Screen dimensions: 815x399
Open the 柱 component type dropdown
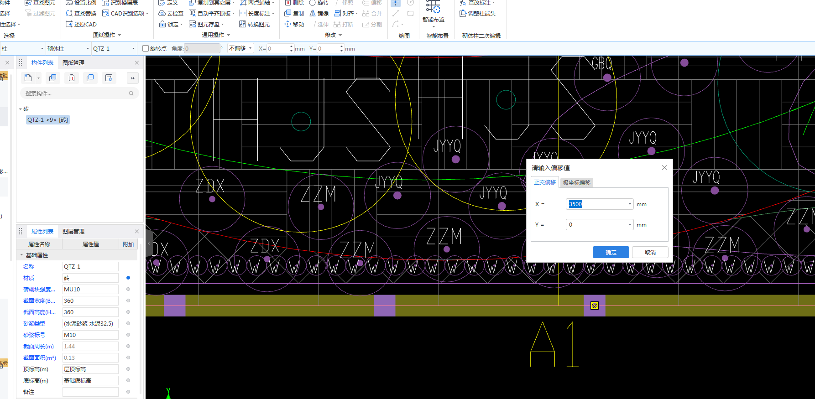pos(42,48)
